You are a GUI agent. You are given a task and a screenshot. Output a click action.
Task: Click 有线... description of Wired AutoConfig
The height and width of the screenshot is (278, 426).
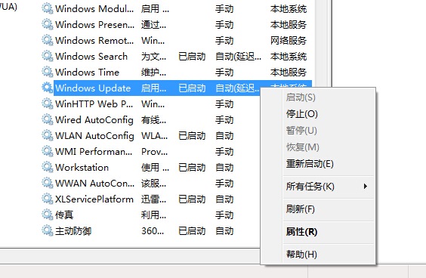pyautogui.click(x=153, y=119)
